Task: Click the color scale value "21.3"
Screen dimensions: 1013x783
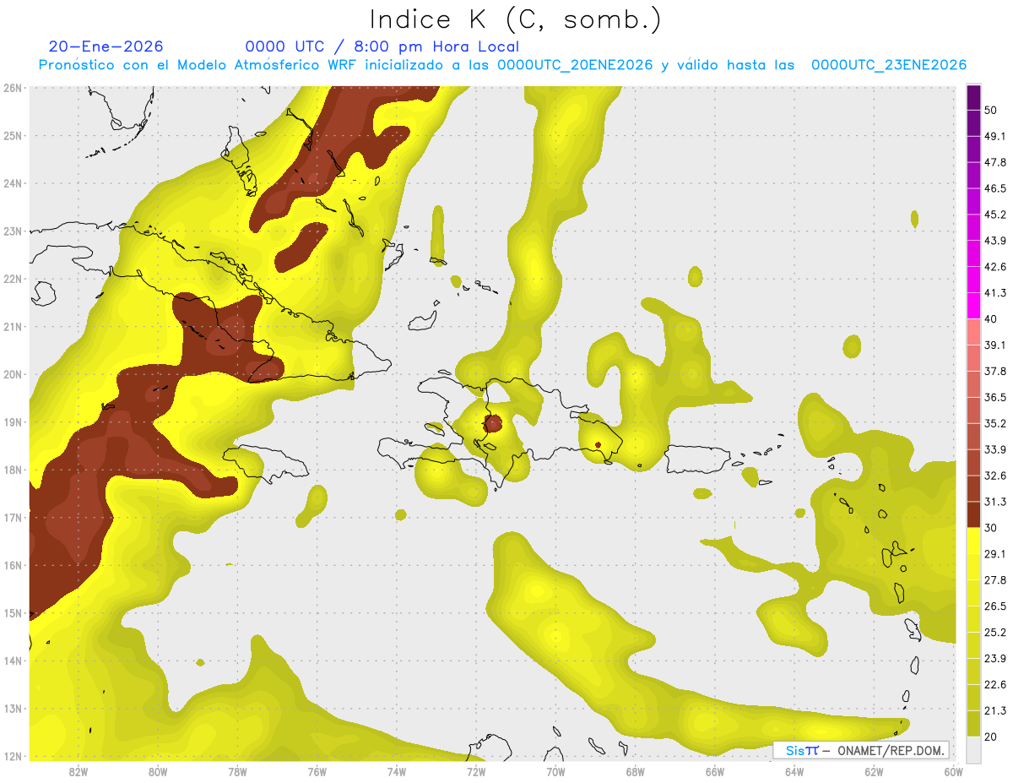Action: click(995, 711)
